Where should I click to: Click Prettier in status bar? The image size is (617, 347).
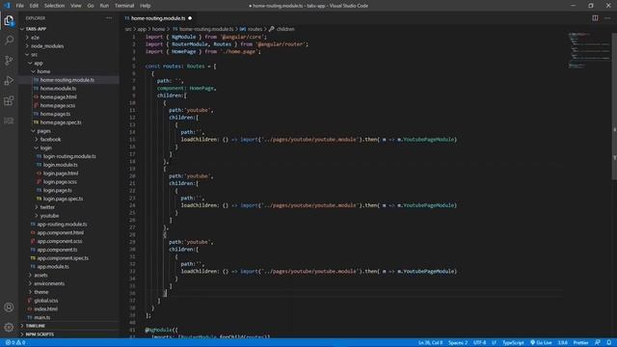[580, 343]
